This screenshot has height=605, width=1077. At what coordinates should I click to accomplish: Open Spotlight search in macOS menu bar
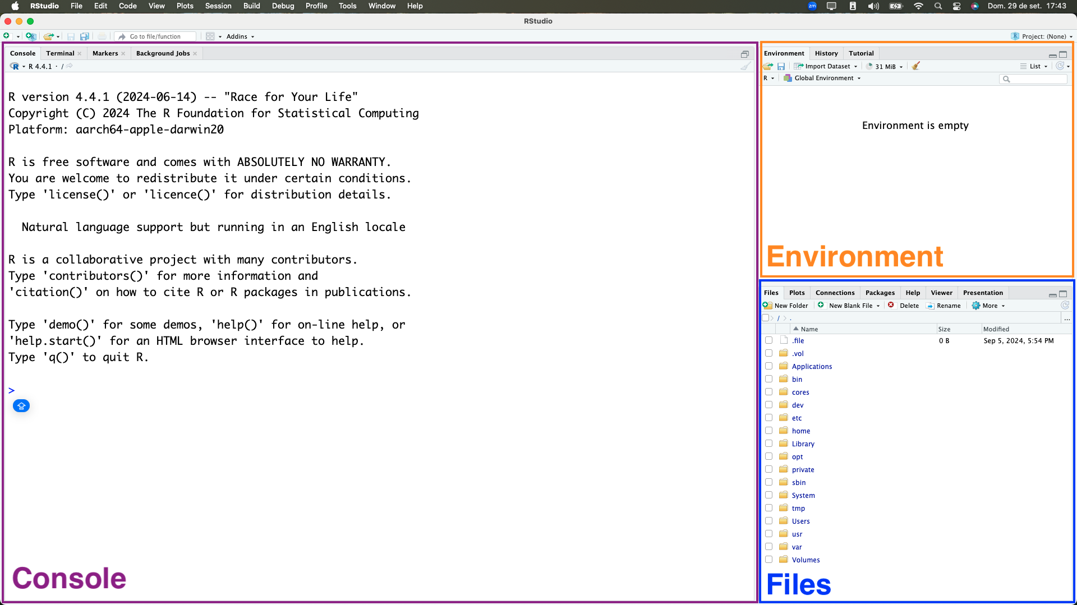[x=938, y=6]
